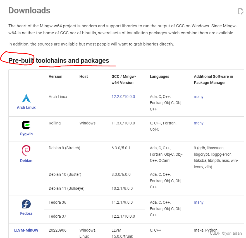The width and height of the screenshot is (246, 238).
Task: Click the 12.2.0/10.0.0 version link
Action: tap(123, 97)
